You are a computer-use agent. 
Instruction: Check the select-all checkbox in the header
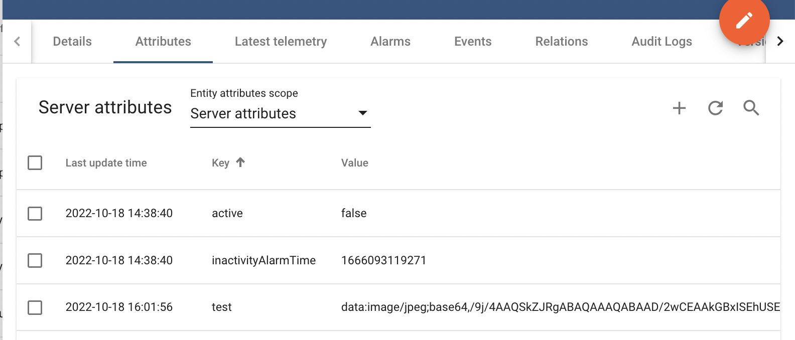pos(35,162)
